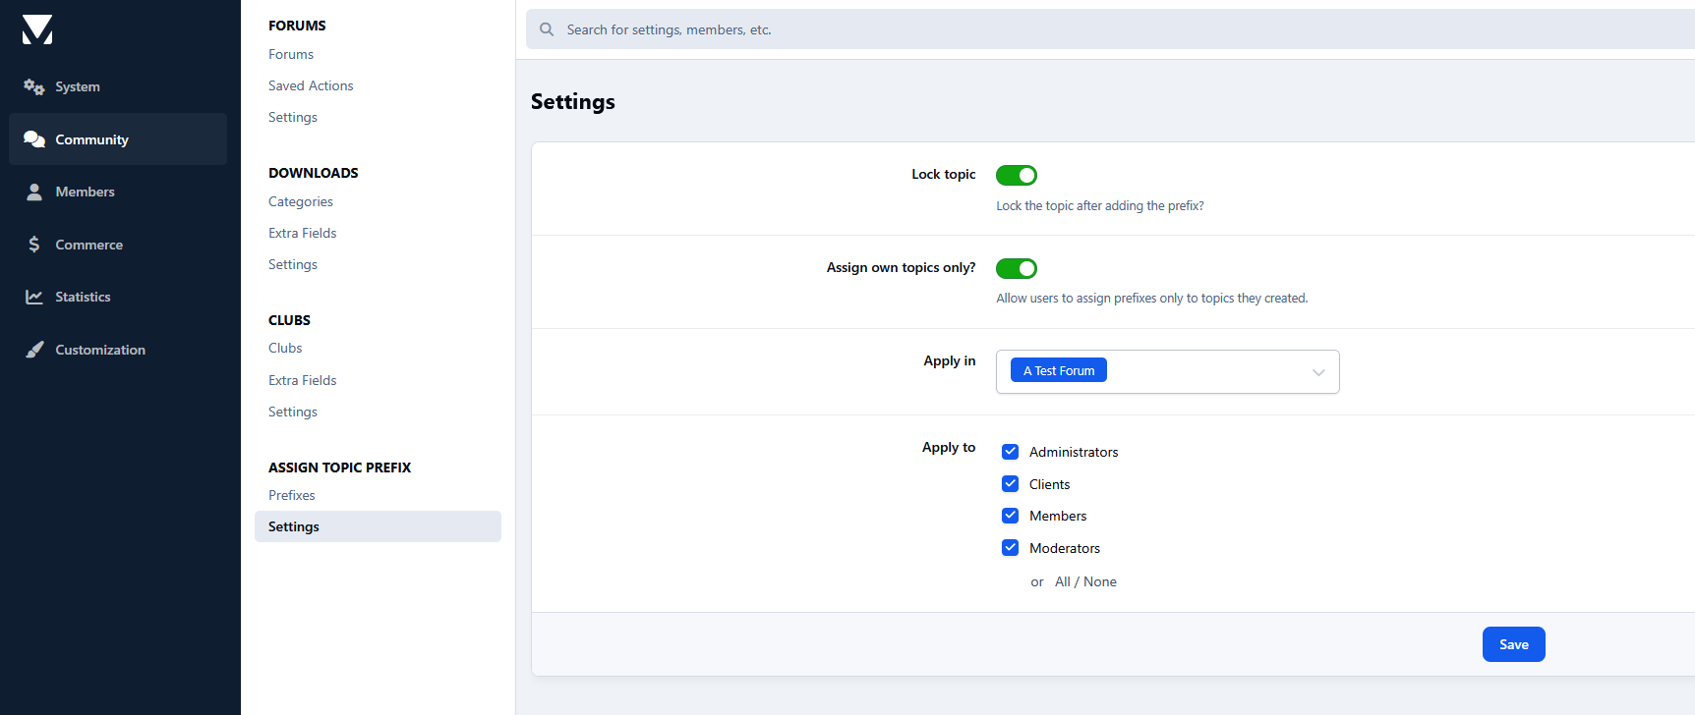Focus the settings search field

click(1081, 29)
